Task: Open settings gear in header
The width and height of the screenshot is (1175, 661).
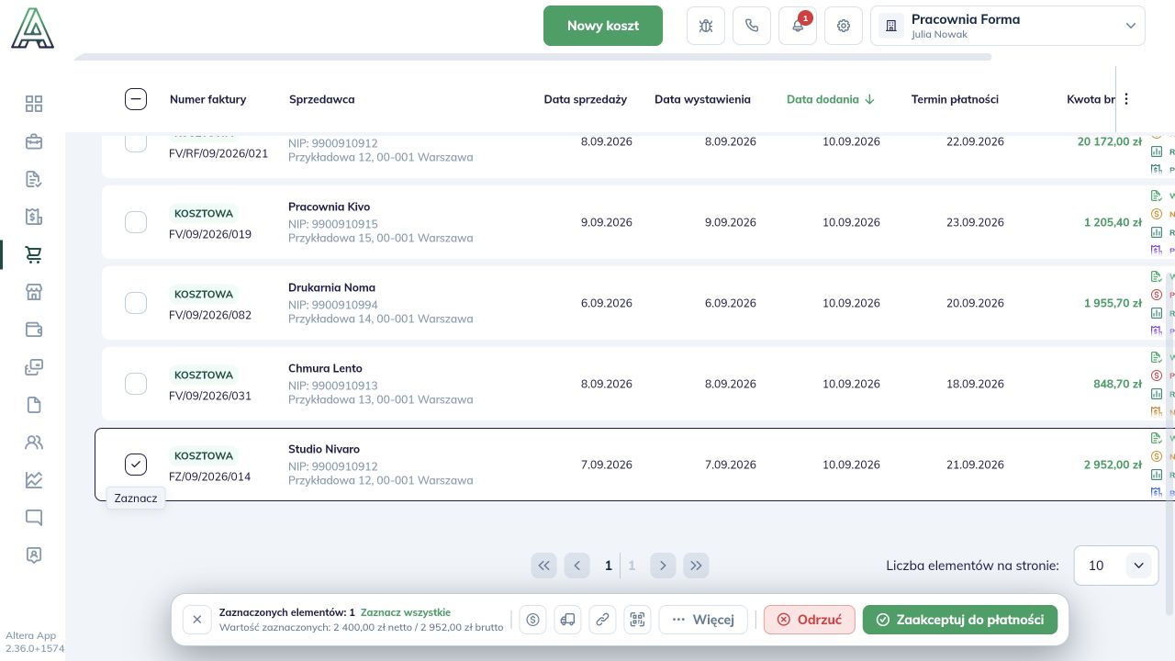Action: pos(844,26)
